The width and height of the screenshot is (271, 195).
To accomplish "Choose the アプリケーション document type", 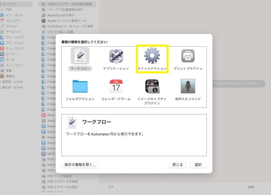I will [x=116, y=56].
